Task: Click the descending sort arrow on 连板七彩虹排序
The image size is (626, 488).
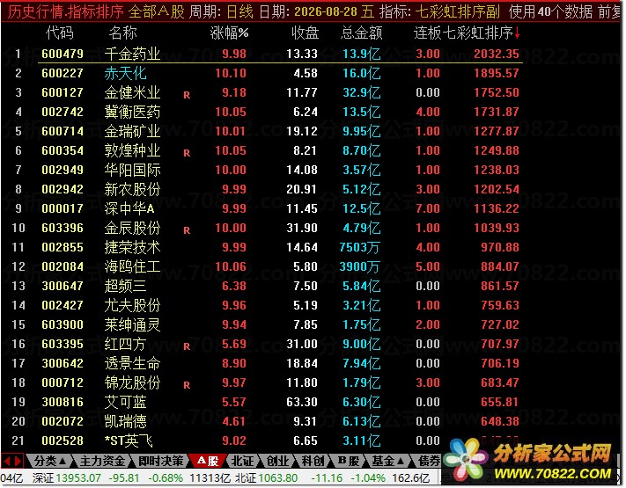Action: click(x=517, y=33)
